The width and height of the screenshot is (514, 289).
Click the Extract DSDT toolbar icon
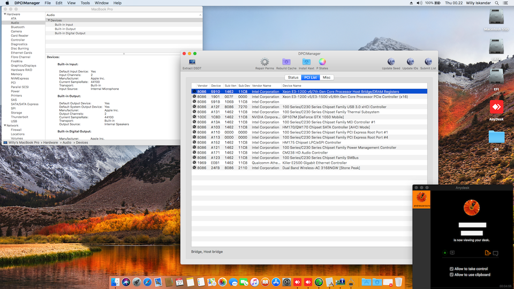pyautogui.click(x=192, y=62)
